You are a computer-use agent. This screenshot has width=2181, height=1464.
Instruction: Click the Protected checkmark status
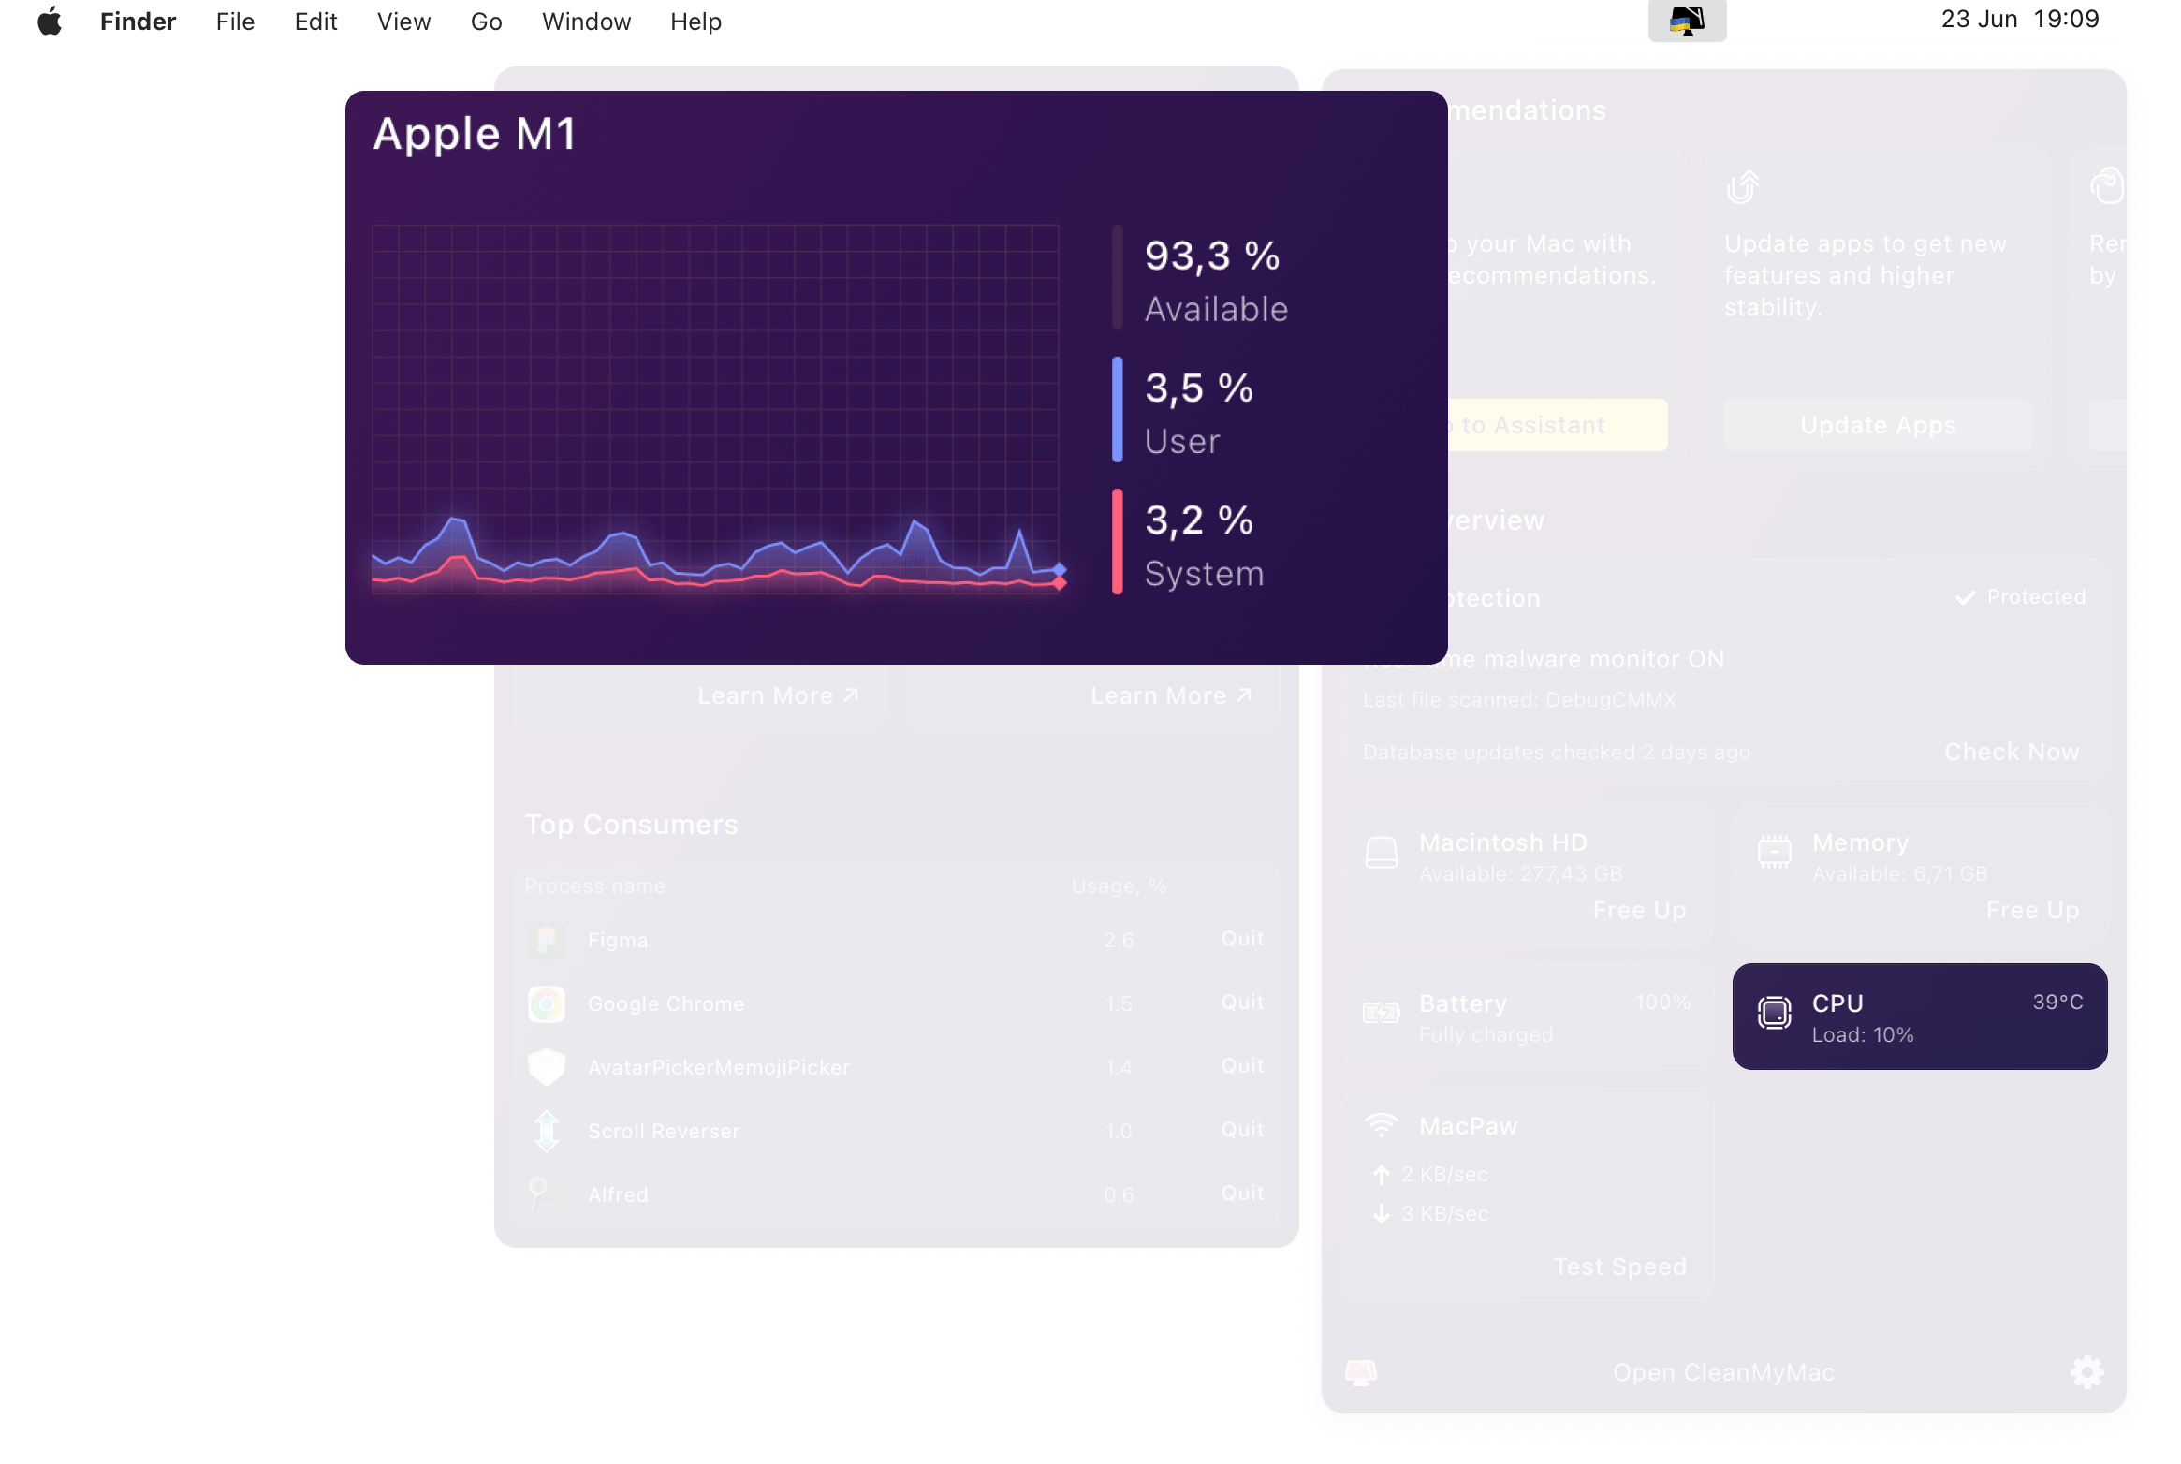point(2021,597)
